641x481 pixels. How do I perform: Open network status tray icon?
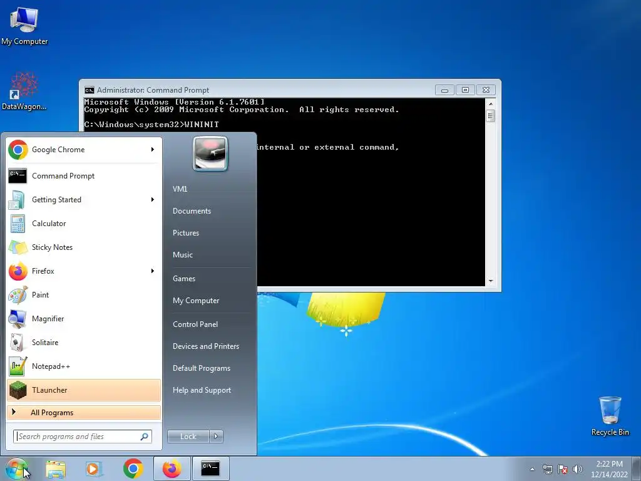pyautogui.click(x=547, y=469)
